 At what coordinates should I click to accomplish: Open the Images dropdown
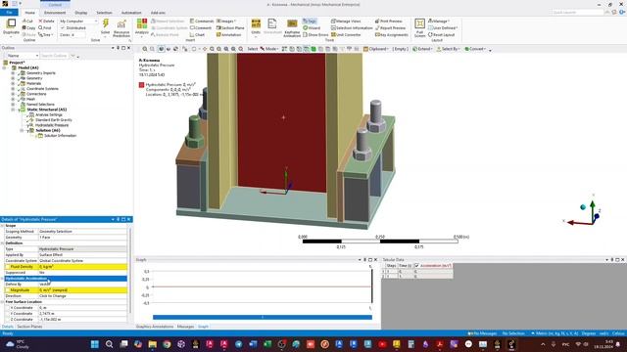click(x=226, y=22)
